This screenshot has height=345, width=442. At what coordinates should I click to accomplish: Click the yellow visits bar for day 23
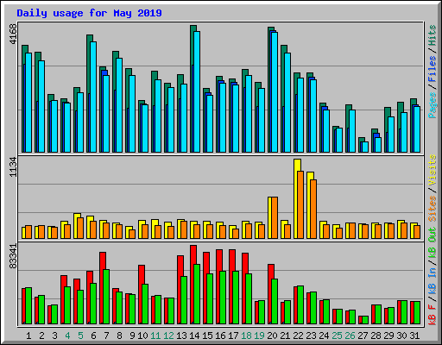point(309,205)
